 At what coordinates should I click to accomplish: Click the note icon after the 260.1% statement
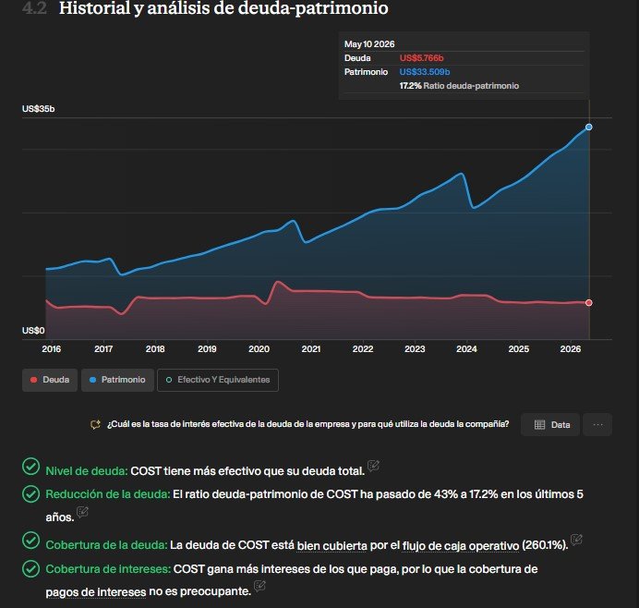click(576, 540)
